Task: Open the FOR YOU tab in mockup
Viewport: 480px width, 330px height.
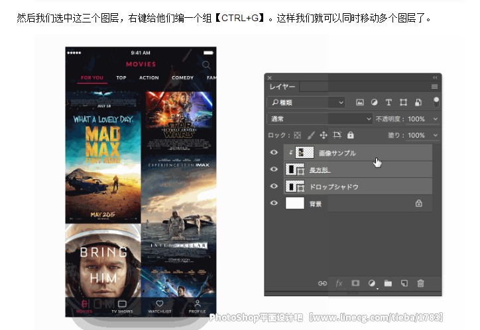Action: (92, 78)
